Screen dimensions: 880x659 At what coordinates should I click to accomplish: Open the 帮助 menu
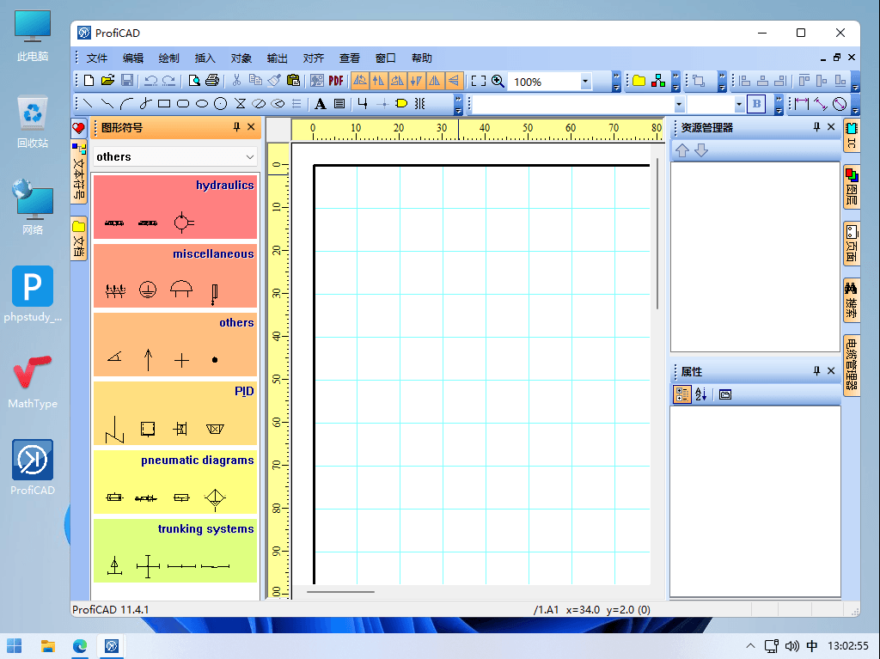coord(421,58)
